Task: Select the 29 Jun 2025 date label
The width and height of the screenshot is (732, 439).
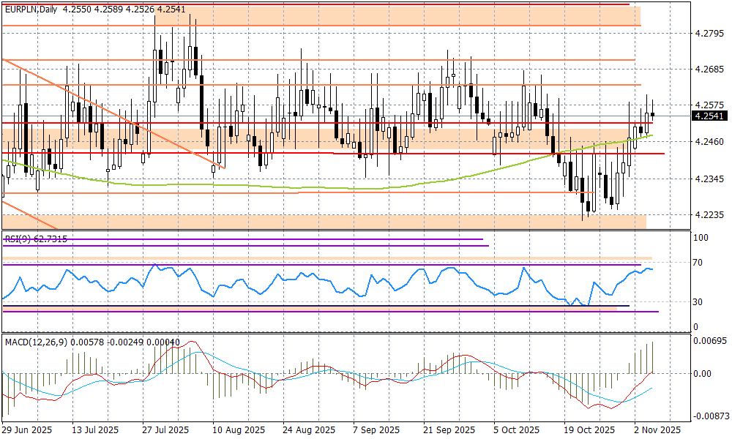Action: tap(26, 429)
